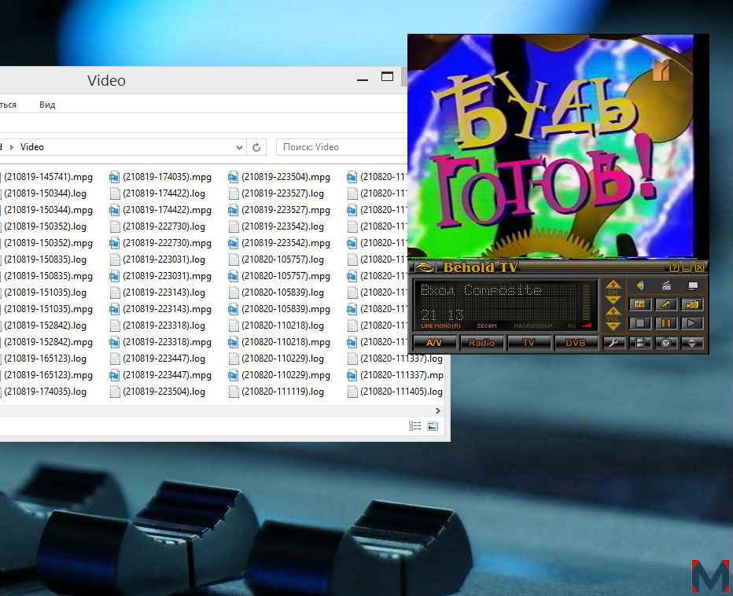This screenshot has width=733, height=596.
Task: Click the video icon of (210819-223143).mpg
Action: coord(115,309)
